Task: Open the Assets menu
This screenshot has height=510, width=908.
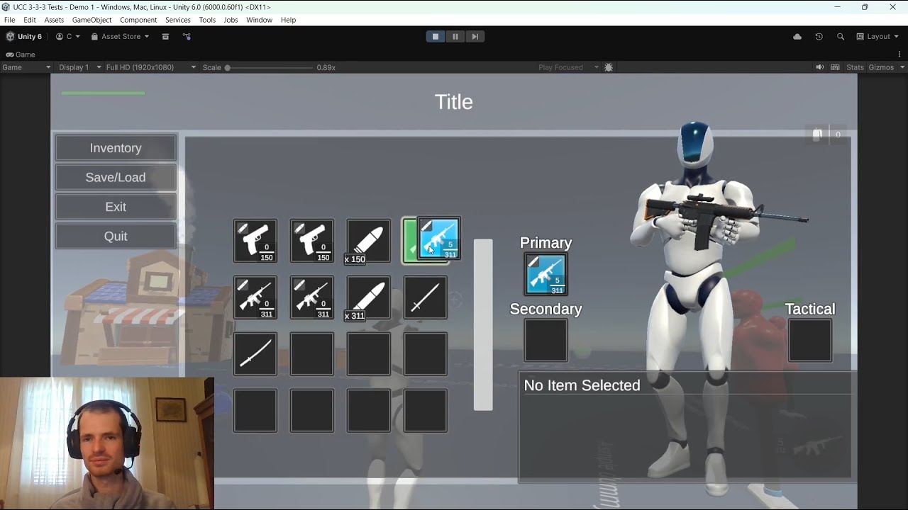Action: 54,20
